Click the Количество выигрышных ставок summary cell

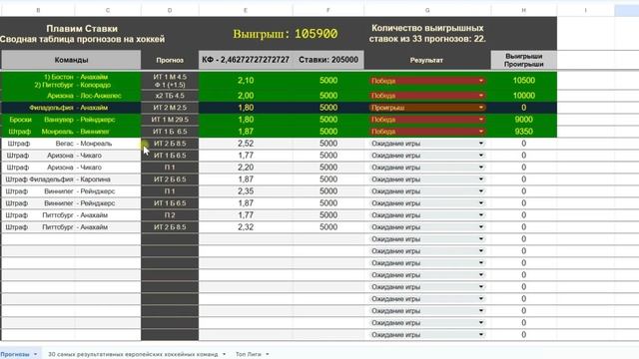427,34
